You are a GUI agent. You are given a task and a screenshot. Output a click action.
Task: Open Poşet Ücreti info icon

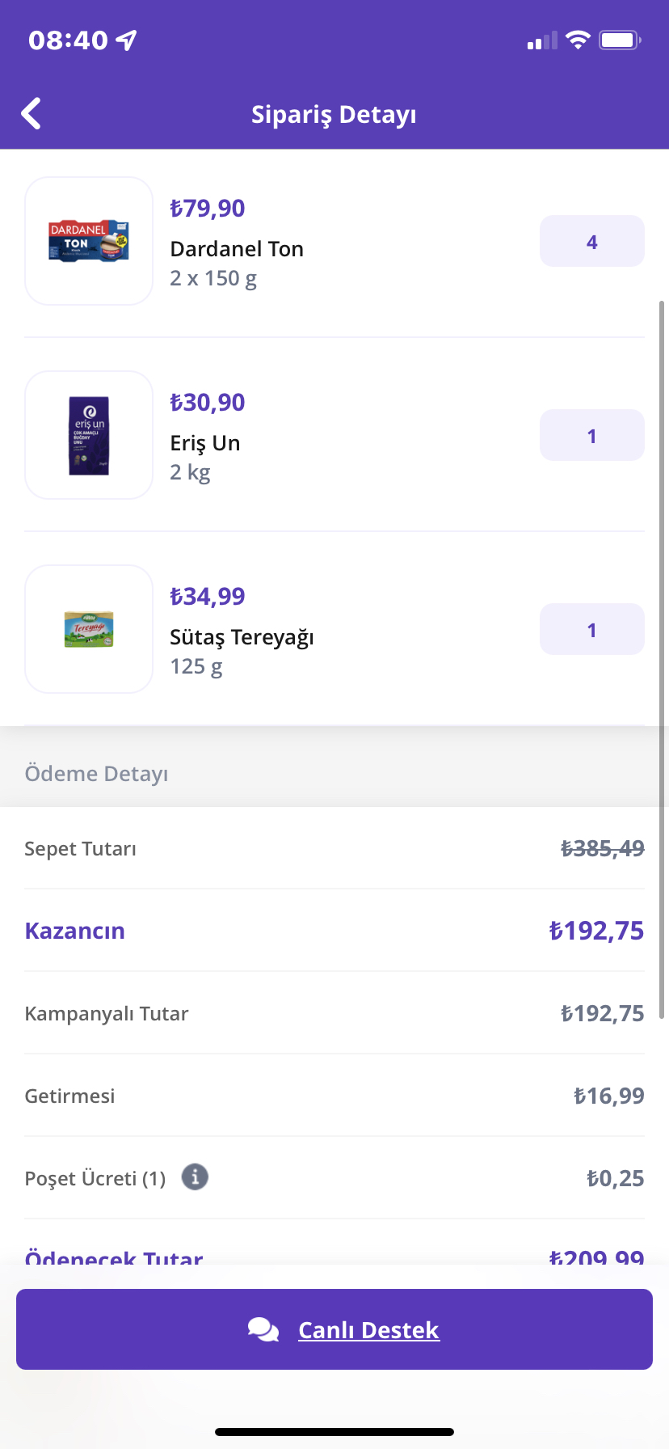click(x=195, y=1177)
